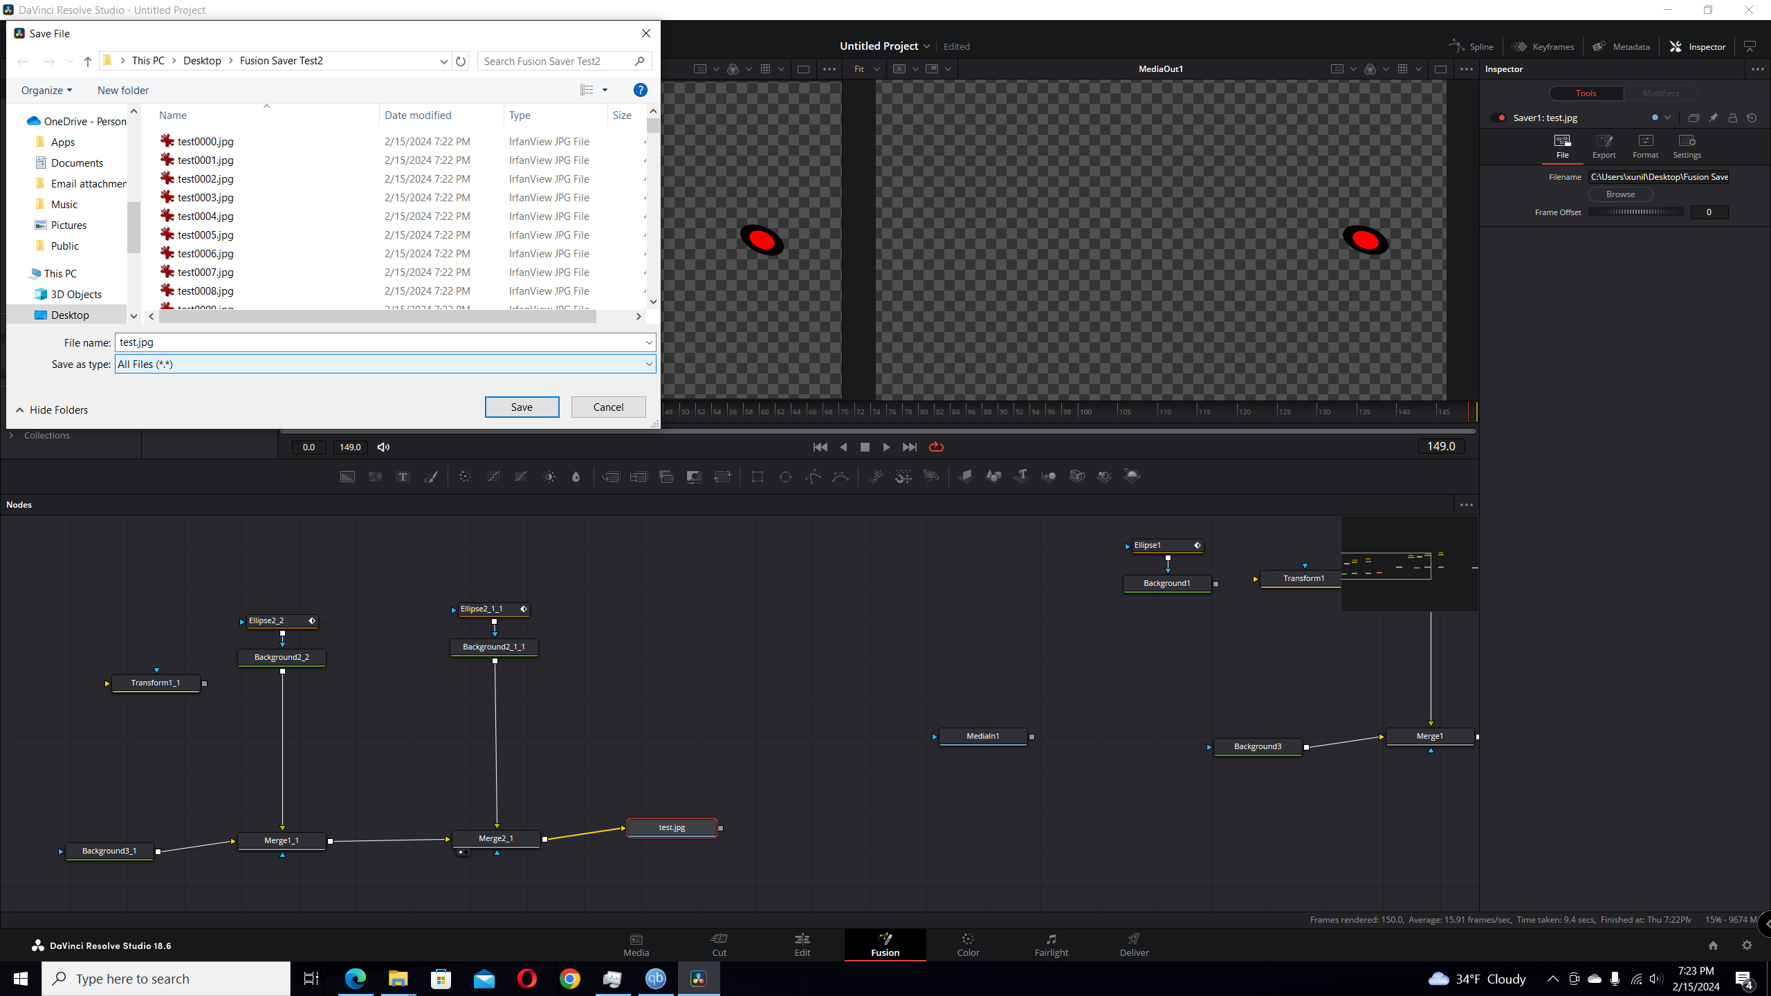Select the Merge2_1 node
Image resolution: width=1771 pixels, height=996 pixels.
(x=495, y=838)
